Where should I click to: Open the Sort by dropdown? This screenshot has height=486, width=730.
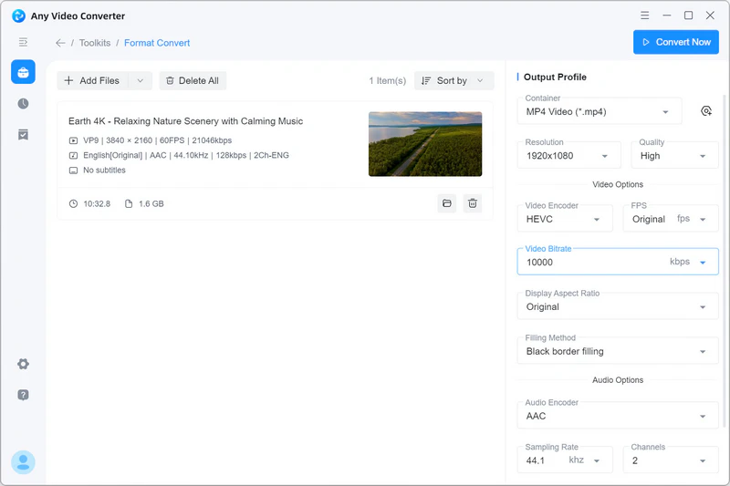[x=454, y=81]
